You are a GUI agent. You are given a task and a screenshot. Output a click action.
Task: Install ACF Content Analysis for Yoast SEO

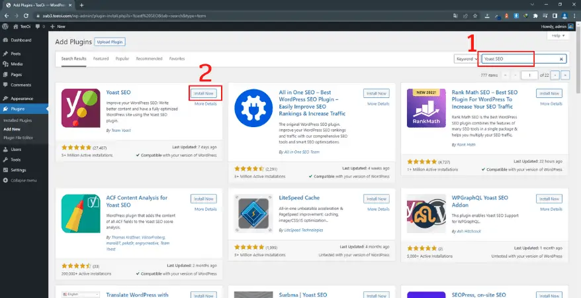(x=204, y=199)
